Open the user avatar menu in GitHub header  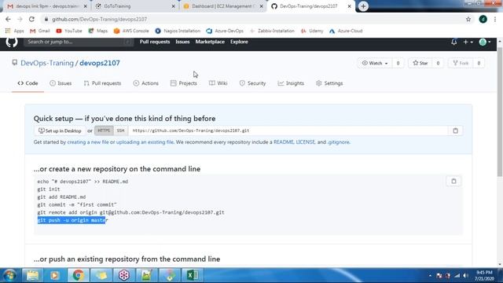pyautogui.click(x=485, y=42)
